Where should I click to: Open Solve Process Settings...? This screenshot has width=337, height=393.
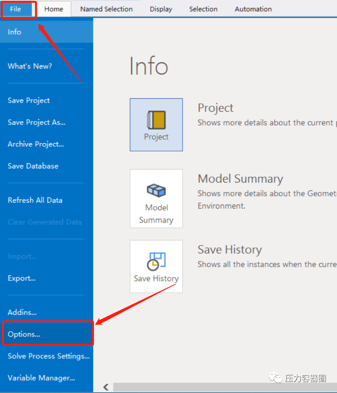coord(49,356)
